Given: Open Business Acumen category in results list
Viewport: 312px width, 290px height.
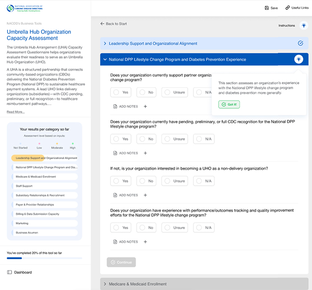Looking at the screenshot, I should coord(45,232).
